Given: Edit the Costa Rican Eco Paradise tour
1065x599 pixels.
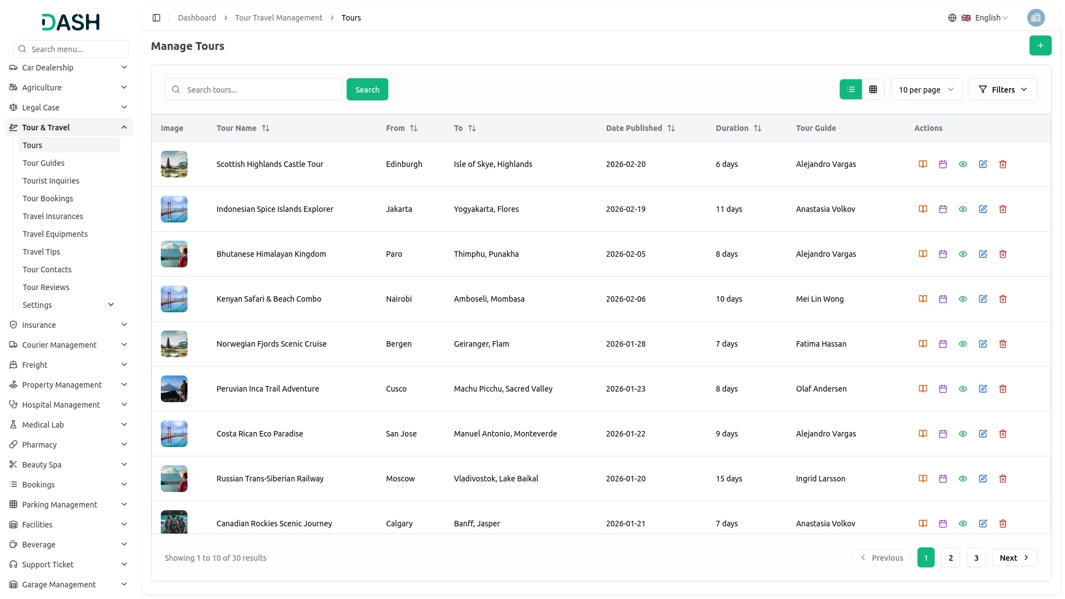Looking at the screenshot, I should pyautogui.click(x=982, y=434).
